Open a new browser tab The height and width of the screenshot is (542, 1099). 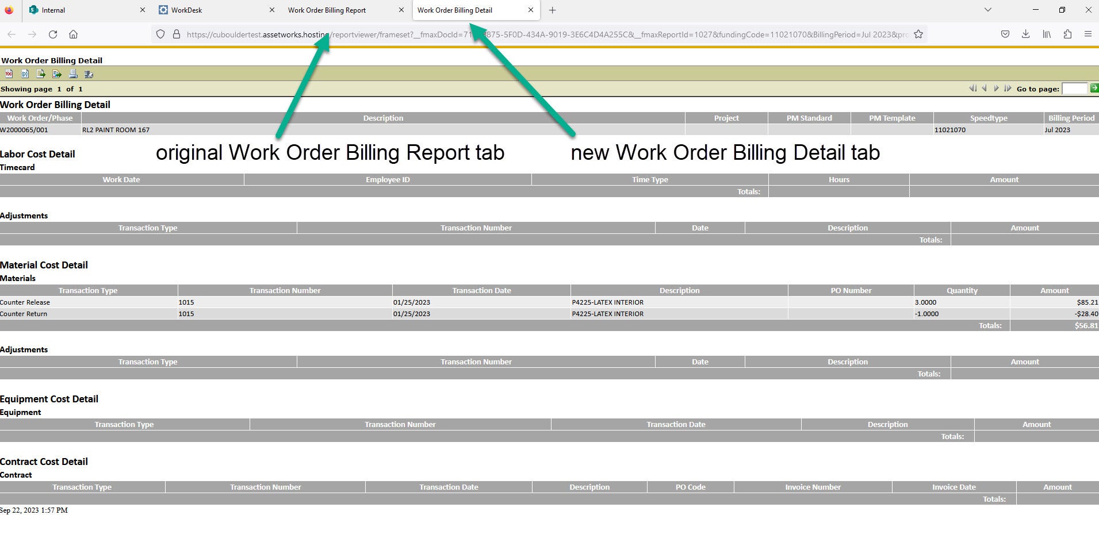click(x=552, y=10)
